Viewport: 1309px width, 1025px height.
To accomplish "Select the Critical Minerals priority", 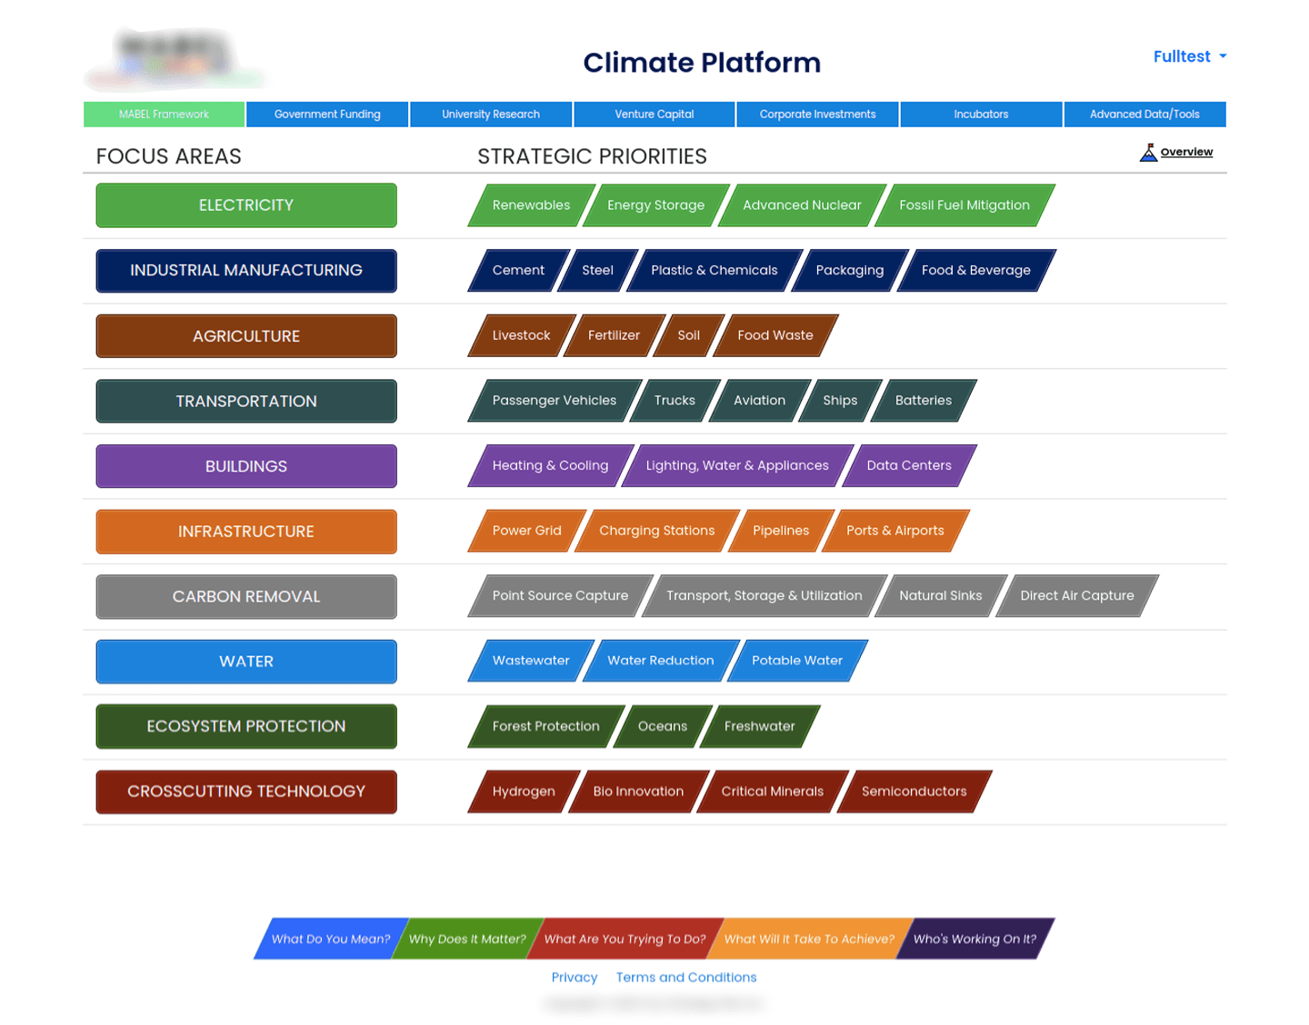I will click(x=772, y=791).
